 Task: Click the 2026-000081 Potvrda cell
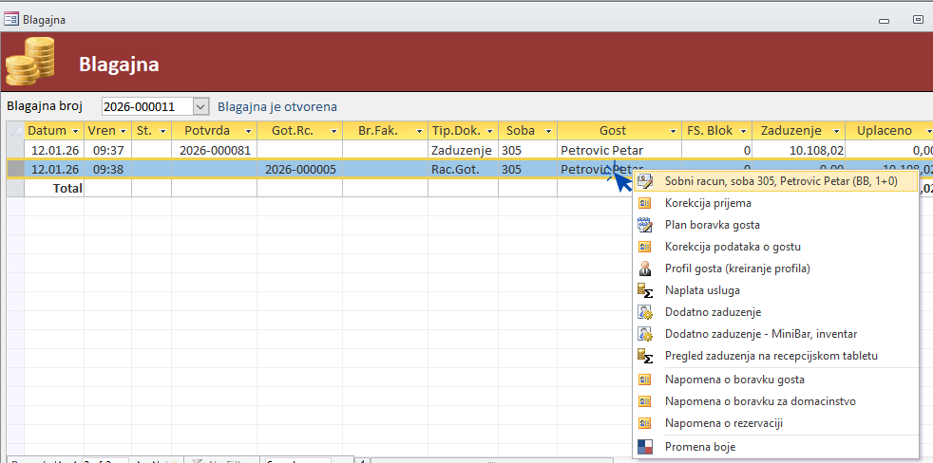[214, 150]
